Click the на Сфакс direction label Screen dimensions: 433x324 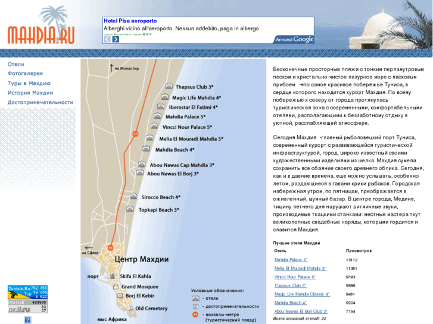click(x=90, y=253)
